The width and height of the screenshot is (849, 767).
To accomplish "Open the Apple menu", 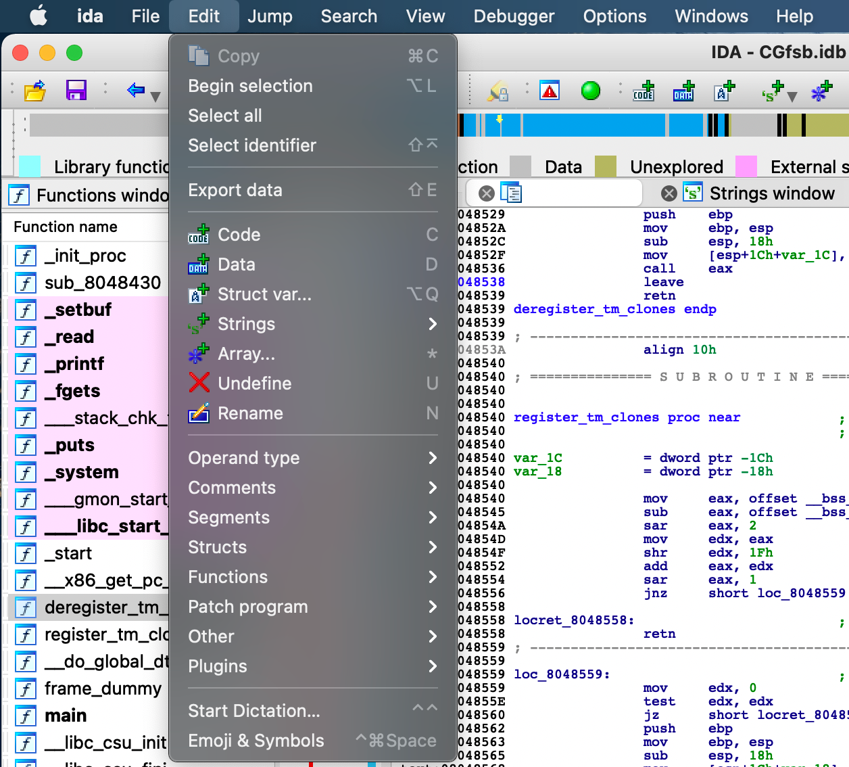I will click(39, 16).
